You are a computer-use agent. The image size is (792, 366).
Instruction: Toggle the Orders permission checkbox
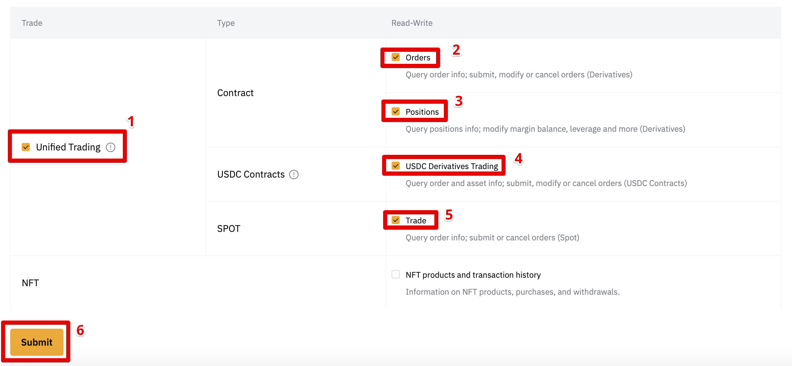coord(396,57)
